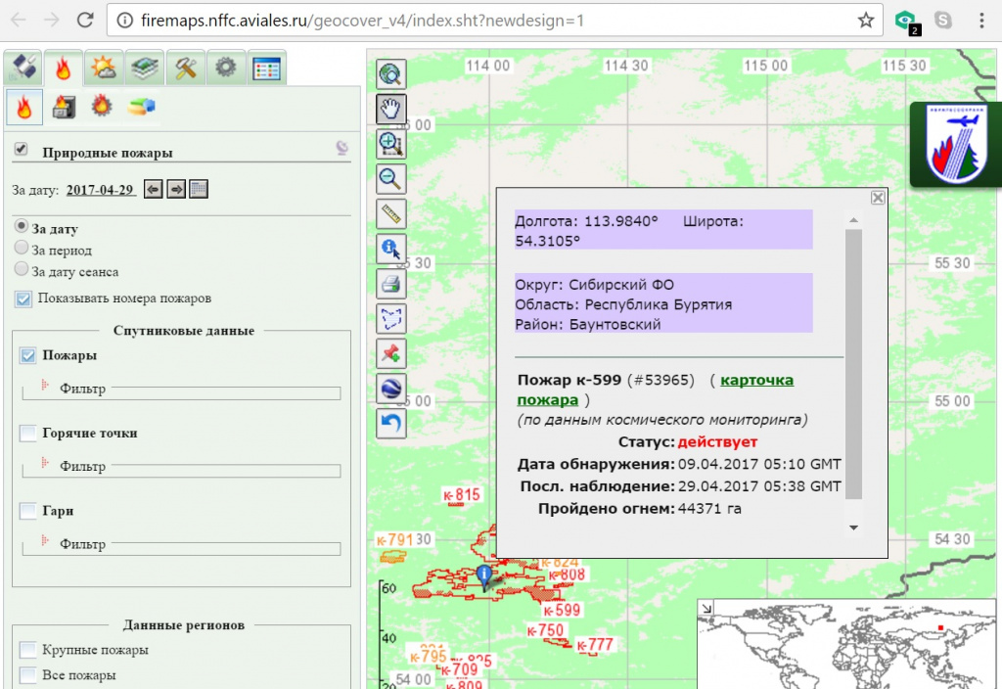The image size is (1002, 689).
Task: Select the flame with gear icon
Action: tap(102, 106)
